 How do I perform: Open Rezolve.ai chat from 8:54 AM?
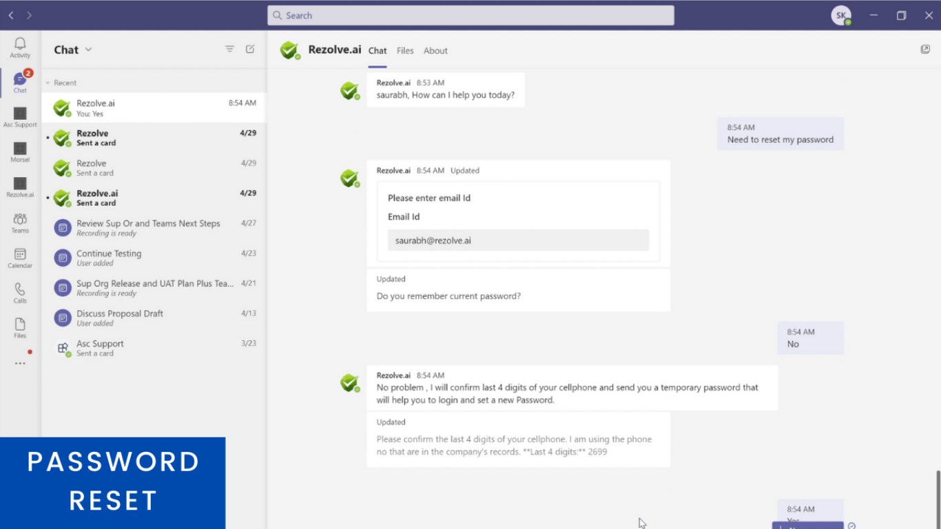(154, 108)
